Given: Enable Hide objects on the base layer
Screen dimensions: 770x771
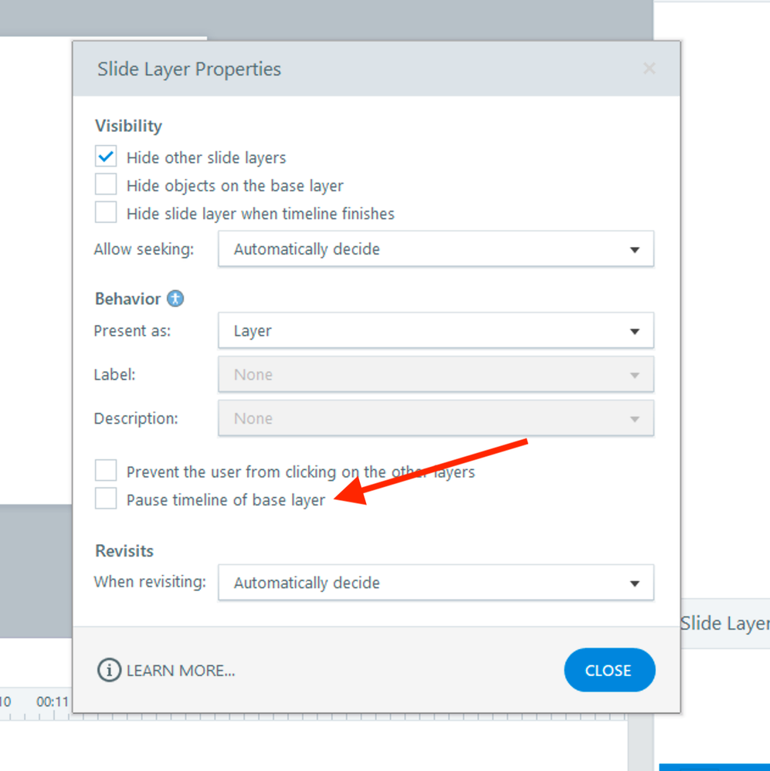Looking at the screenshot, I should [106, 185].
